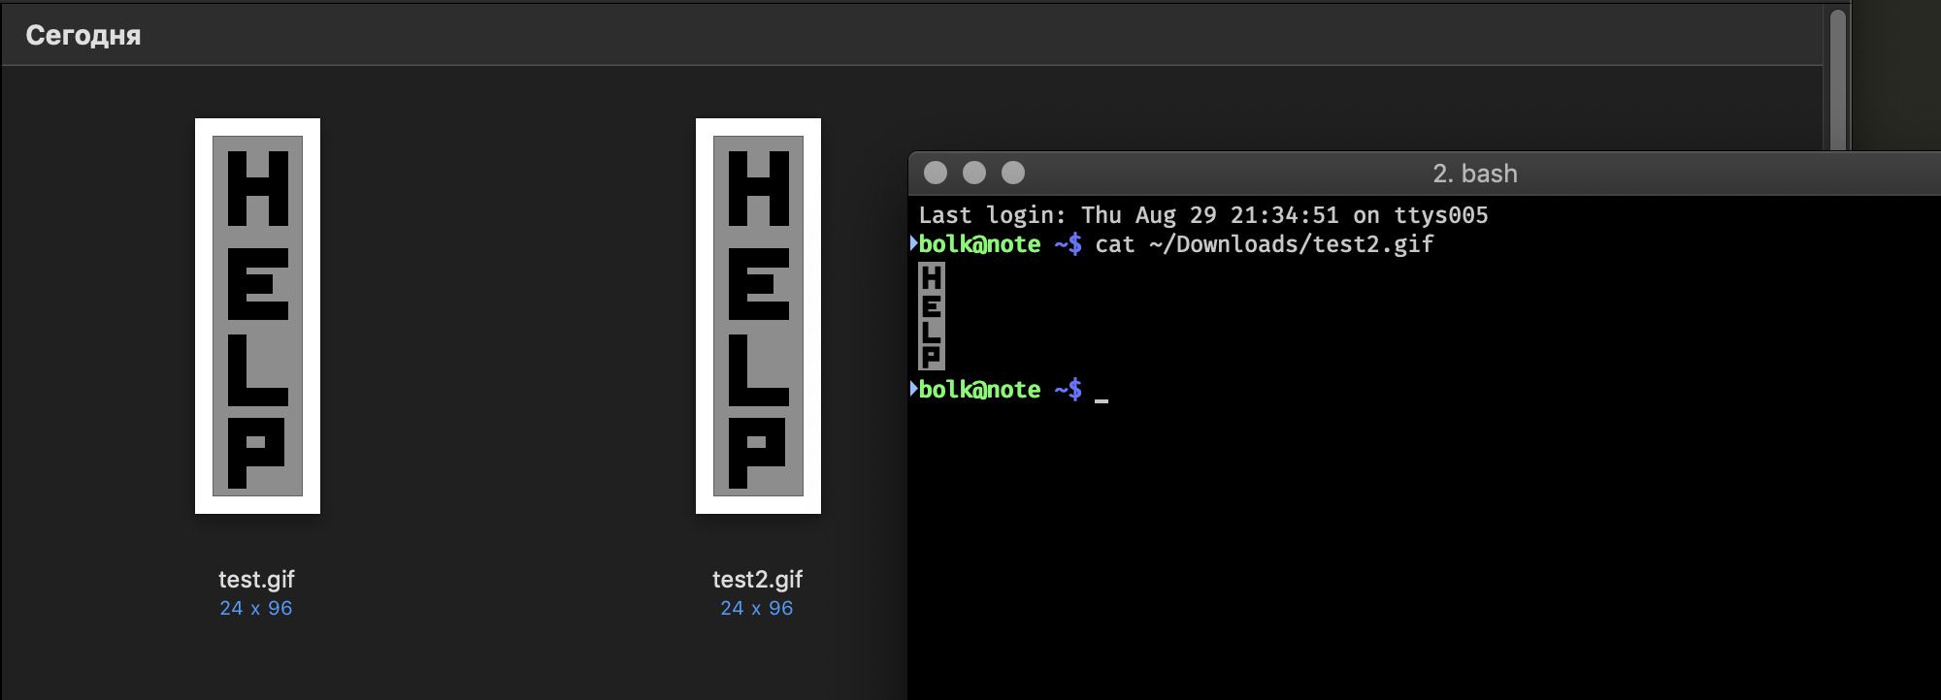1941x700 pixels.
Task: Click the Finder window vertical scrollbar
Action: pos(1837,80)
